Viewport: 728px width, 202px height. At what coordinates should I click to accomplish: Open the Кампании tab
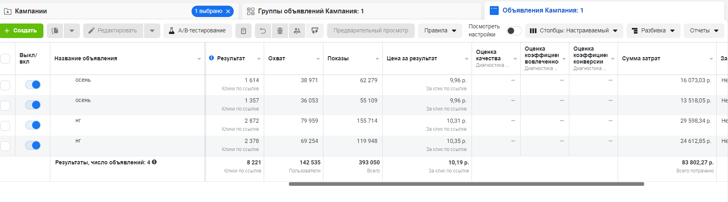tap(31, 11)
